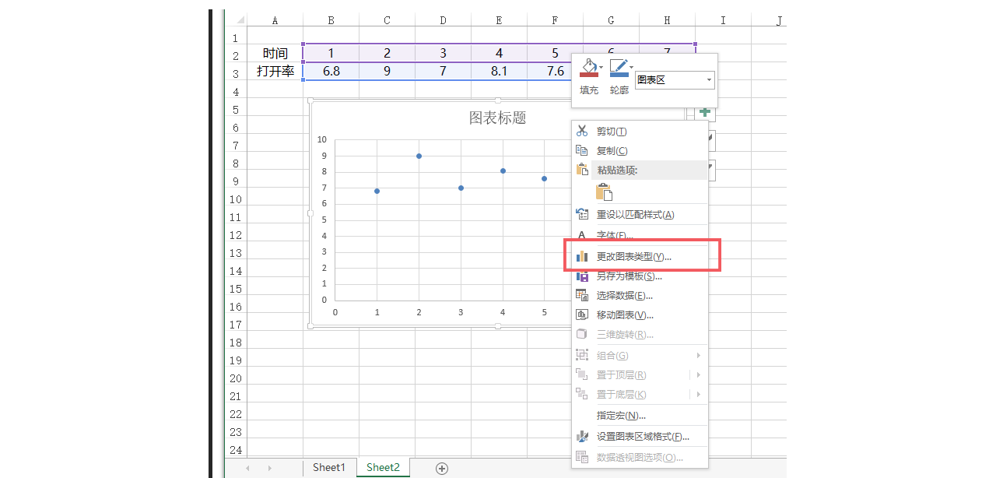Select 剪切 (Cut) from context menu
This screenshot has width=996, height=478.
611,132
